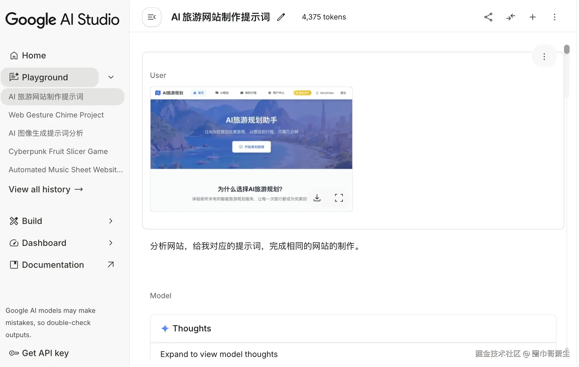Screen dimensions: 579x367
Task: Open the user message three-dot menu
Action: coord(544,56)
